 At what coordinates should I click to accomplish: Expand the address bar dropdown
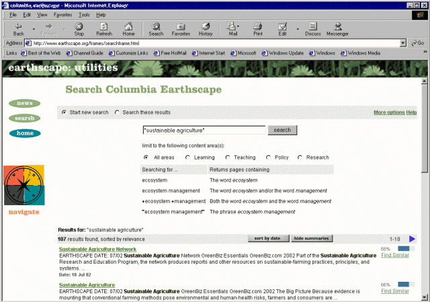click(x=403, y=43)
